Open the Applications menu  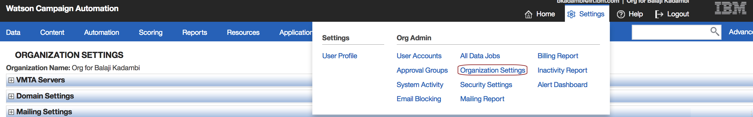tap(296, 32)
